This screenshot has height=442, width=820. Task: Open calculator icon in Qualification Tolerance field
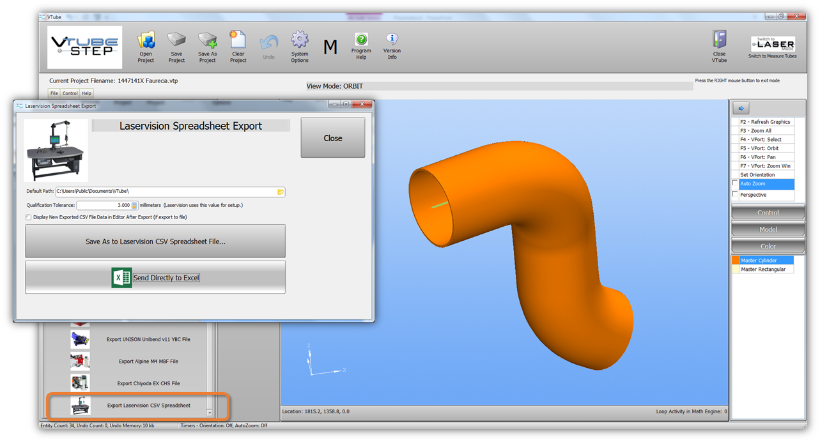pos(134,206)
